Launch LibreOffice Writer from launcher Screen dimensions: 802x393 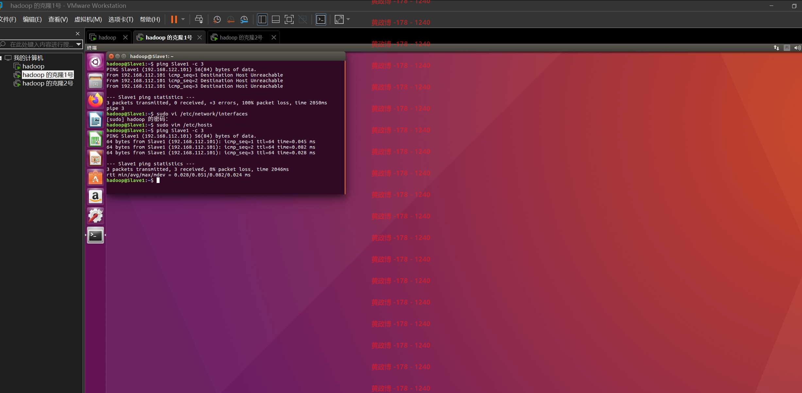point(95,120)
